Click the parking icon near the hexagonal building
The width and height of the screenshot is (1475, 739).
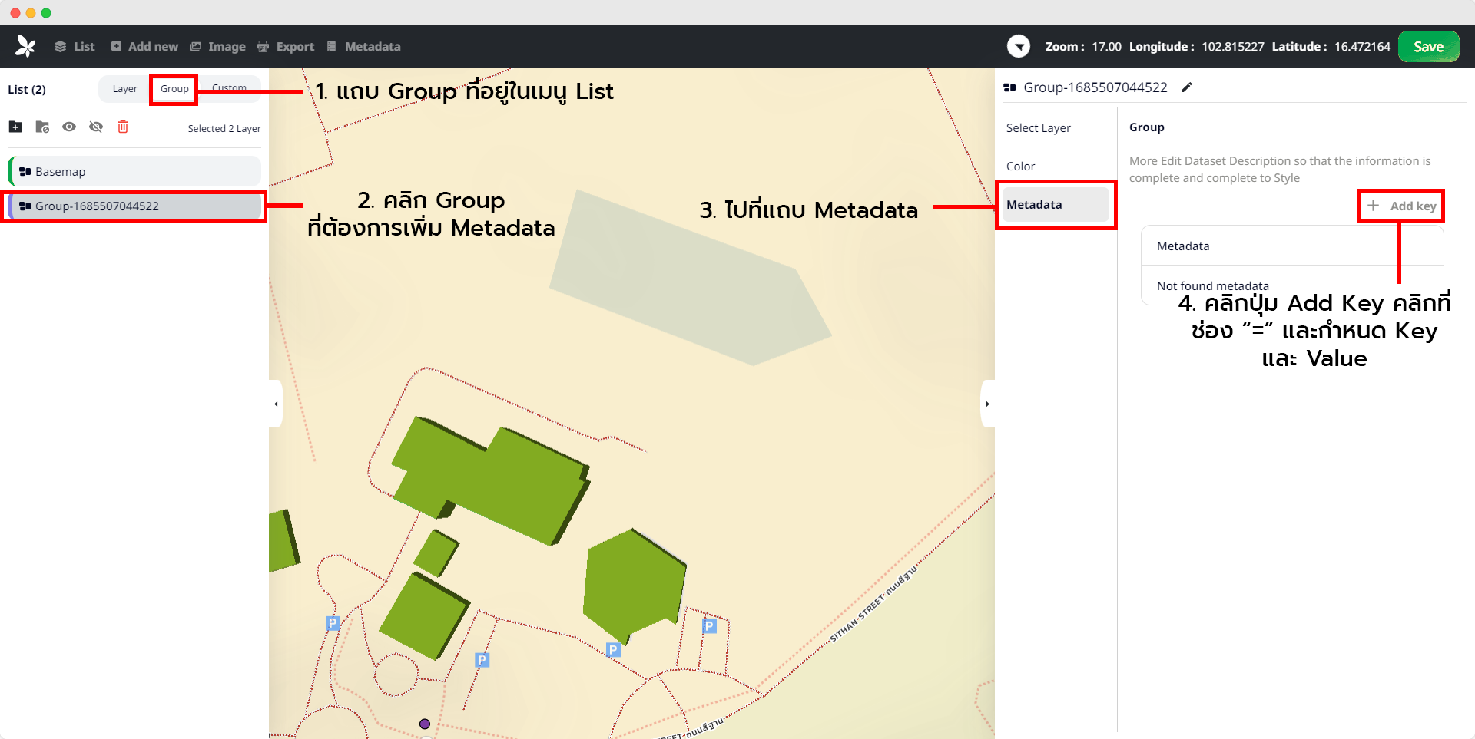(613, 649)
